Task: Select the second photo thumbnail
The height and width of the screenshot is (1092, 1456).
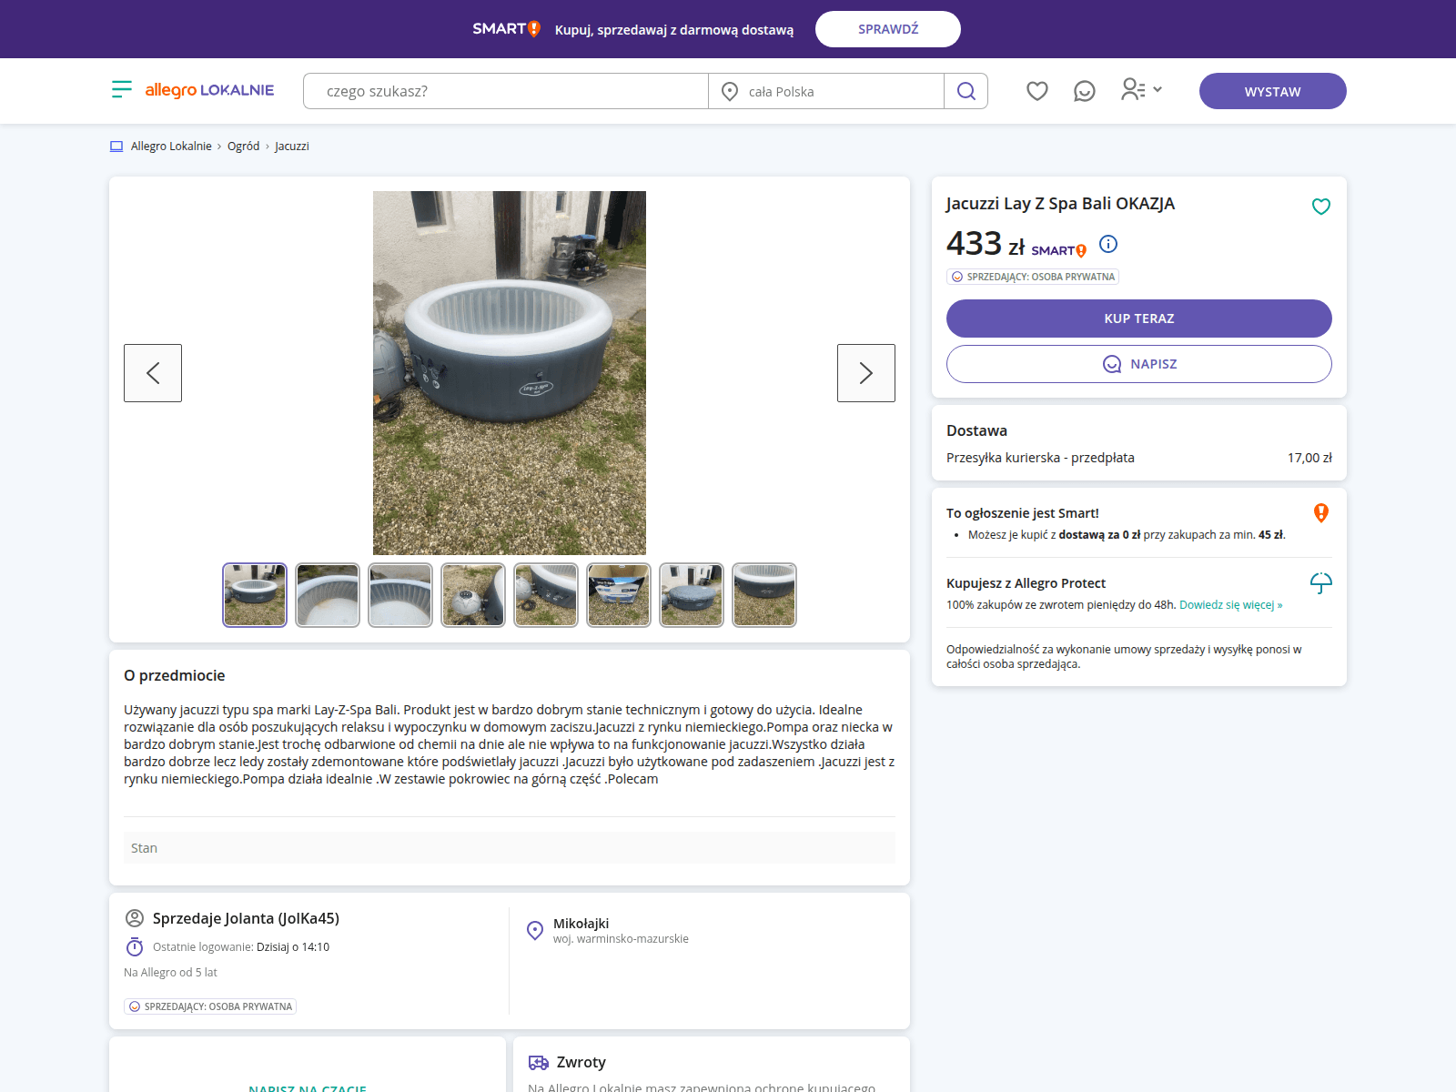Action: coord(328,595)
